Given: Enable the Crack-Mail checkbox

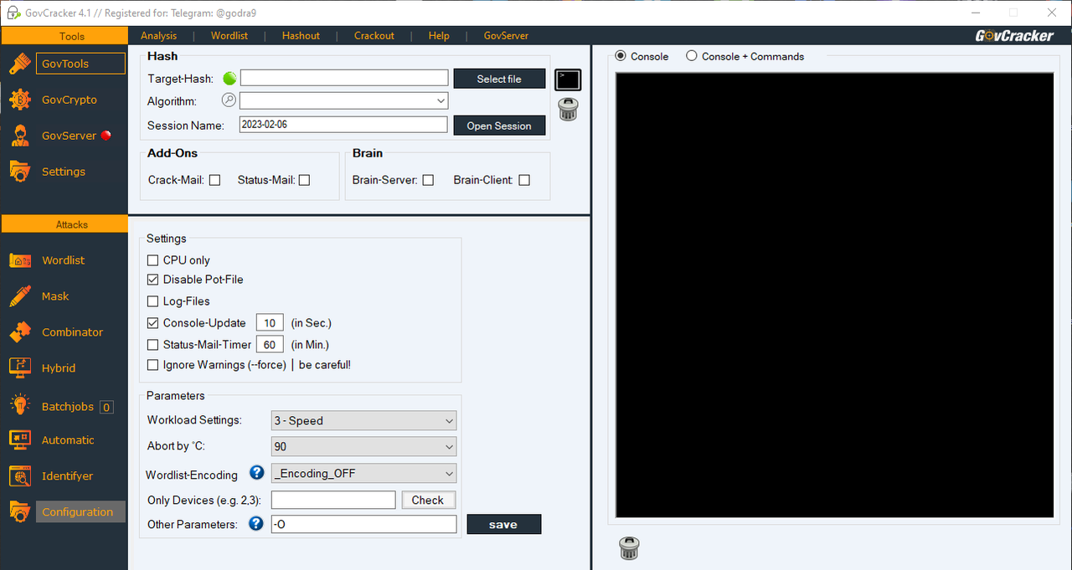Looking at the screenshot, I should 214,180.
